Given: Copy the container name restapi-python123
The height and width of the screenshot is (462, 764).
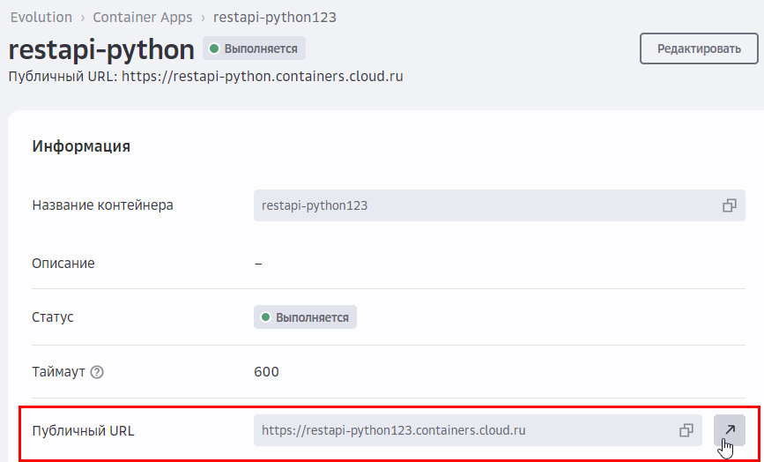Looking at the screenshot, I should pyautogui.click(x=729, y=205).
